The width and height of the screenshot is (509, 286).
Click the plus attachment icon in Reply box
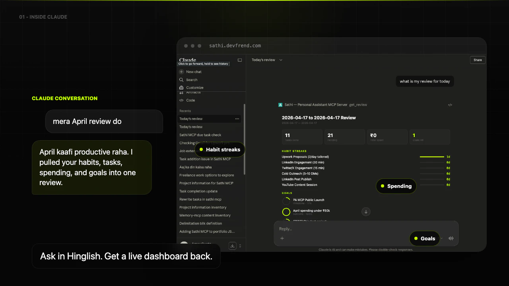(x=282, y=238)
